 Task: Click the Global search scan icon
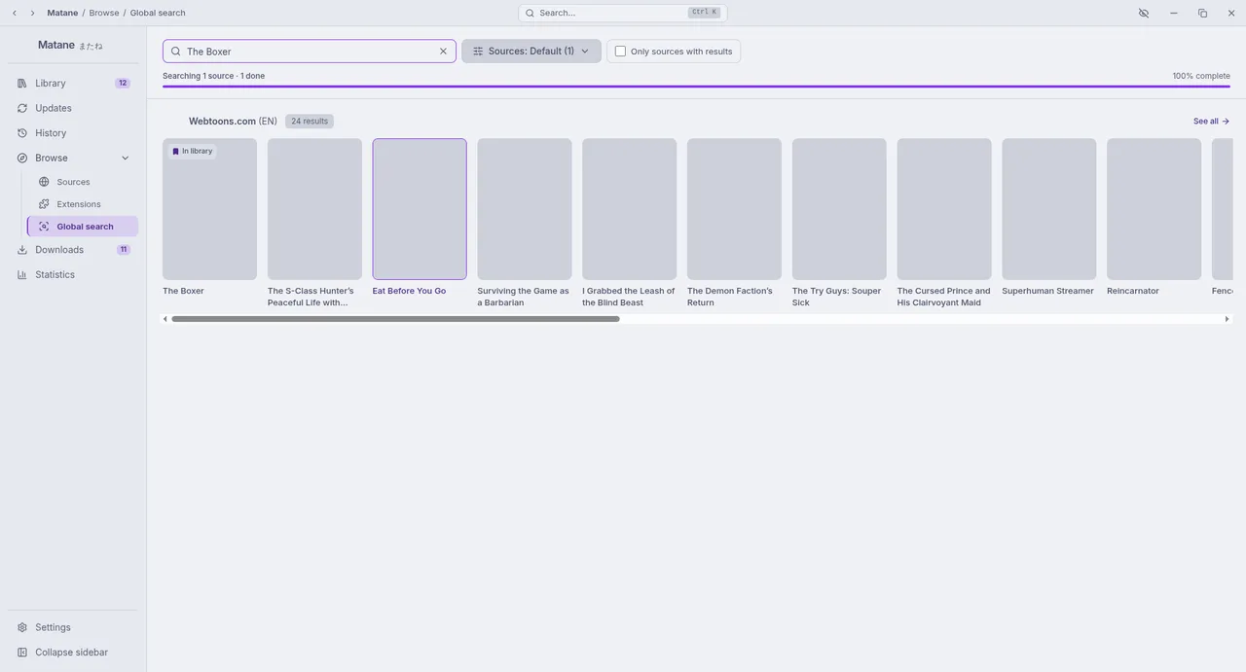[44, 227]
